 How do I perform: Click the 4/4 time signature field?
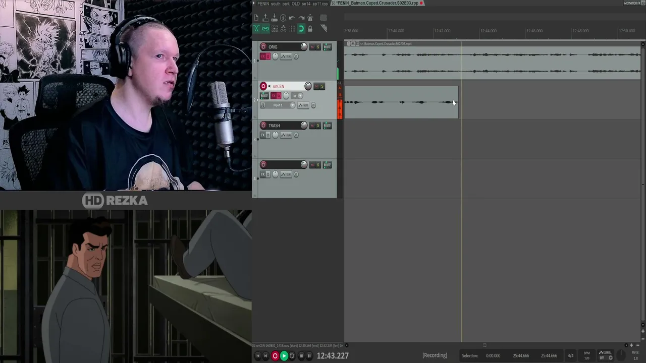click(570, 356)
